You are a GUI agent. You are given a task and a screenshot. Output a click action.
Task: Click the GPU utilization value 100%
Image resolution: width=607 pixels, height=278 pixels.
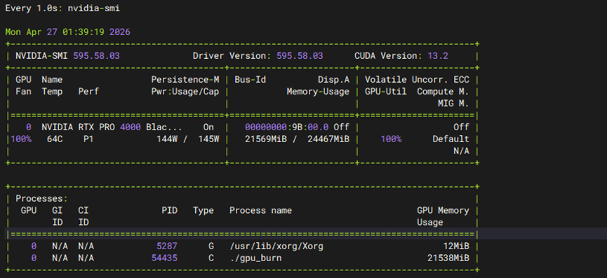click(391, 139)
